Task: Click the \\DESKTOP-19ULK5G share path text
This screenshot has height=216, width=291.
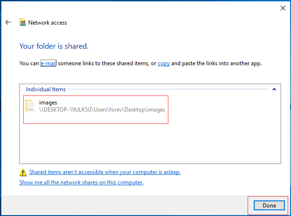Action: [x=102, y=110]
